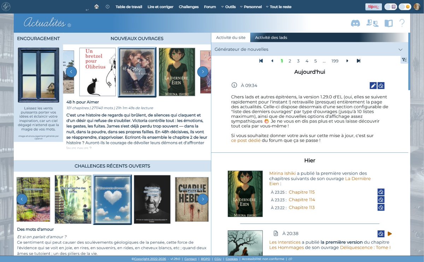Open the 'ce post dédié' forum link

pos(246,140)
